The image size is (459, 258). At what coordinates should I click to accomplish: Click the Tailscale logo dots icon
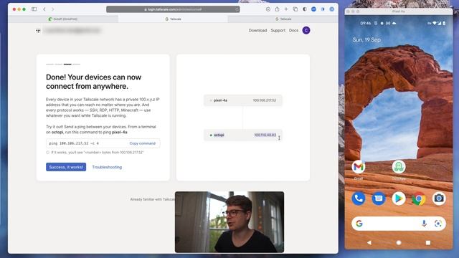(38, 30)
